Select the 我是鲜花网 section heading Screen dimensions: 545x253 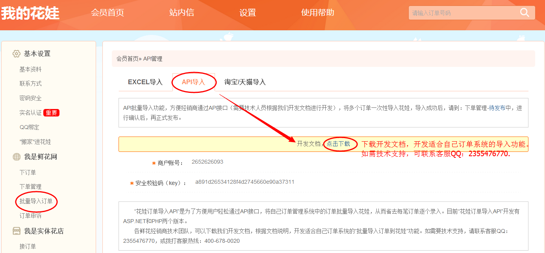coord(41,157)
